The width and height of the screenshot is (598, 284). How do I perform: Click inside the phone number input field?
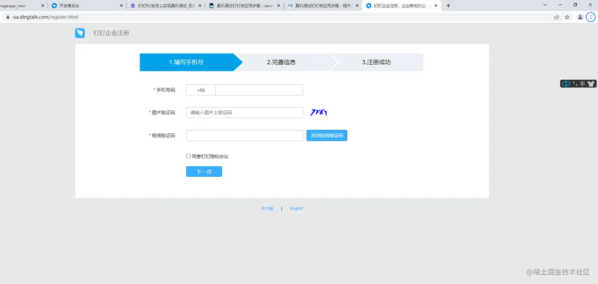[259, 90]
